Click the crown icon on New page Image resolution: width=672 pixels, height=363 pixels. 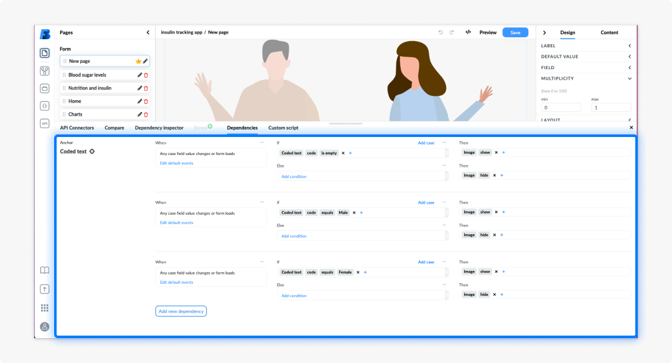[x=138, y=62]
